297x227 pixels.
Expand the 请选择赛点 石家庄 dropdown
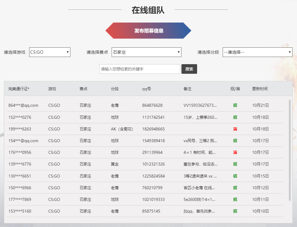[146, 52]
